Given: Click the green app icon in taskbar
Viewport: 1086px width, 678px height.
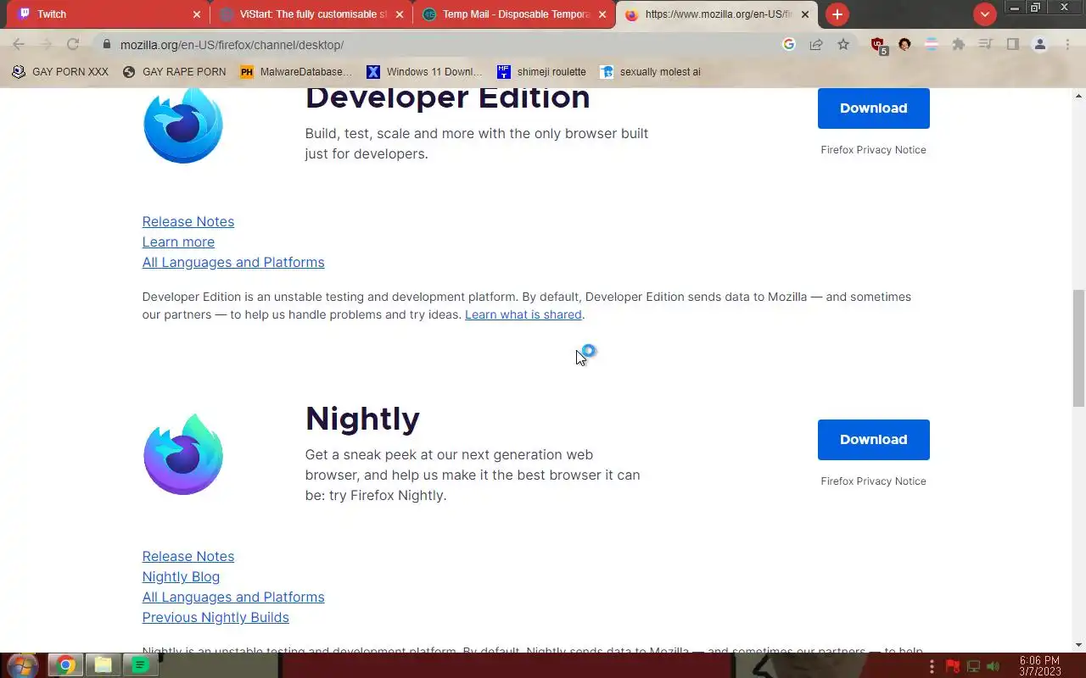Looking at the screenshot, I should [140, 665].
